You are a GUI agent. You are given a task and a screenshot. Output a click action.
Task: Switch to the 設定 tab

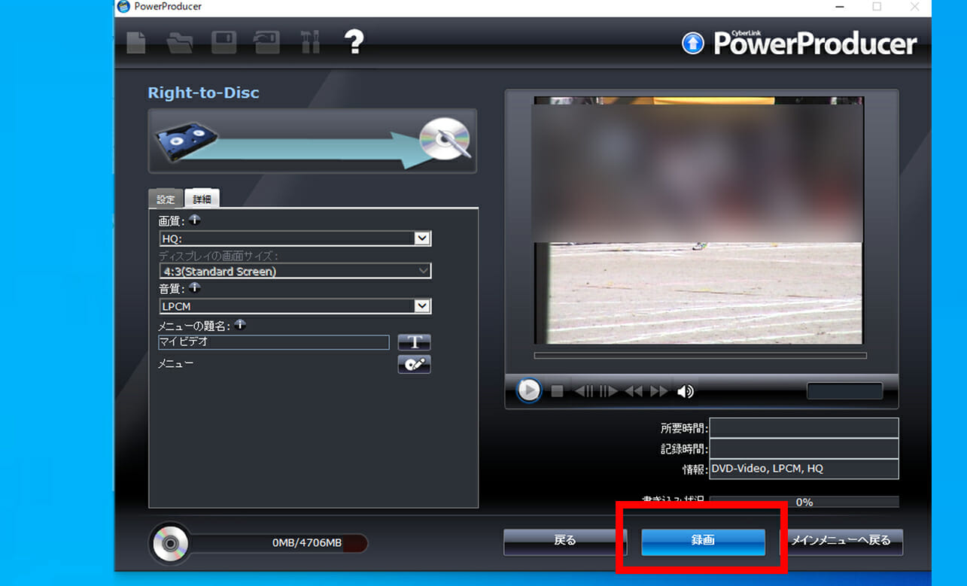(x=166, y=199)
